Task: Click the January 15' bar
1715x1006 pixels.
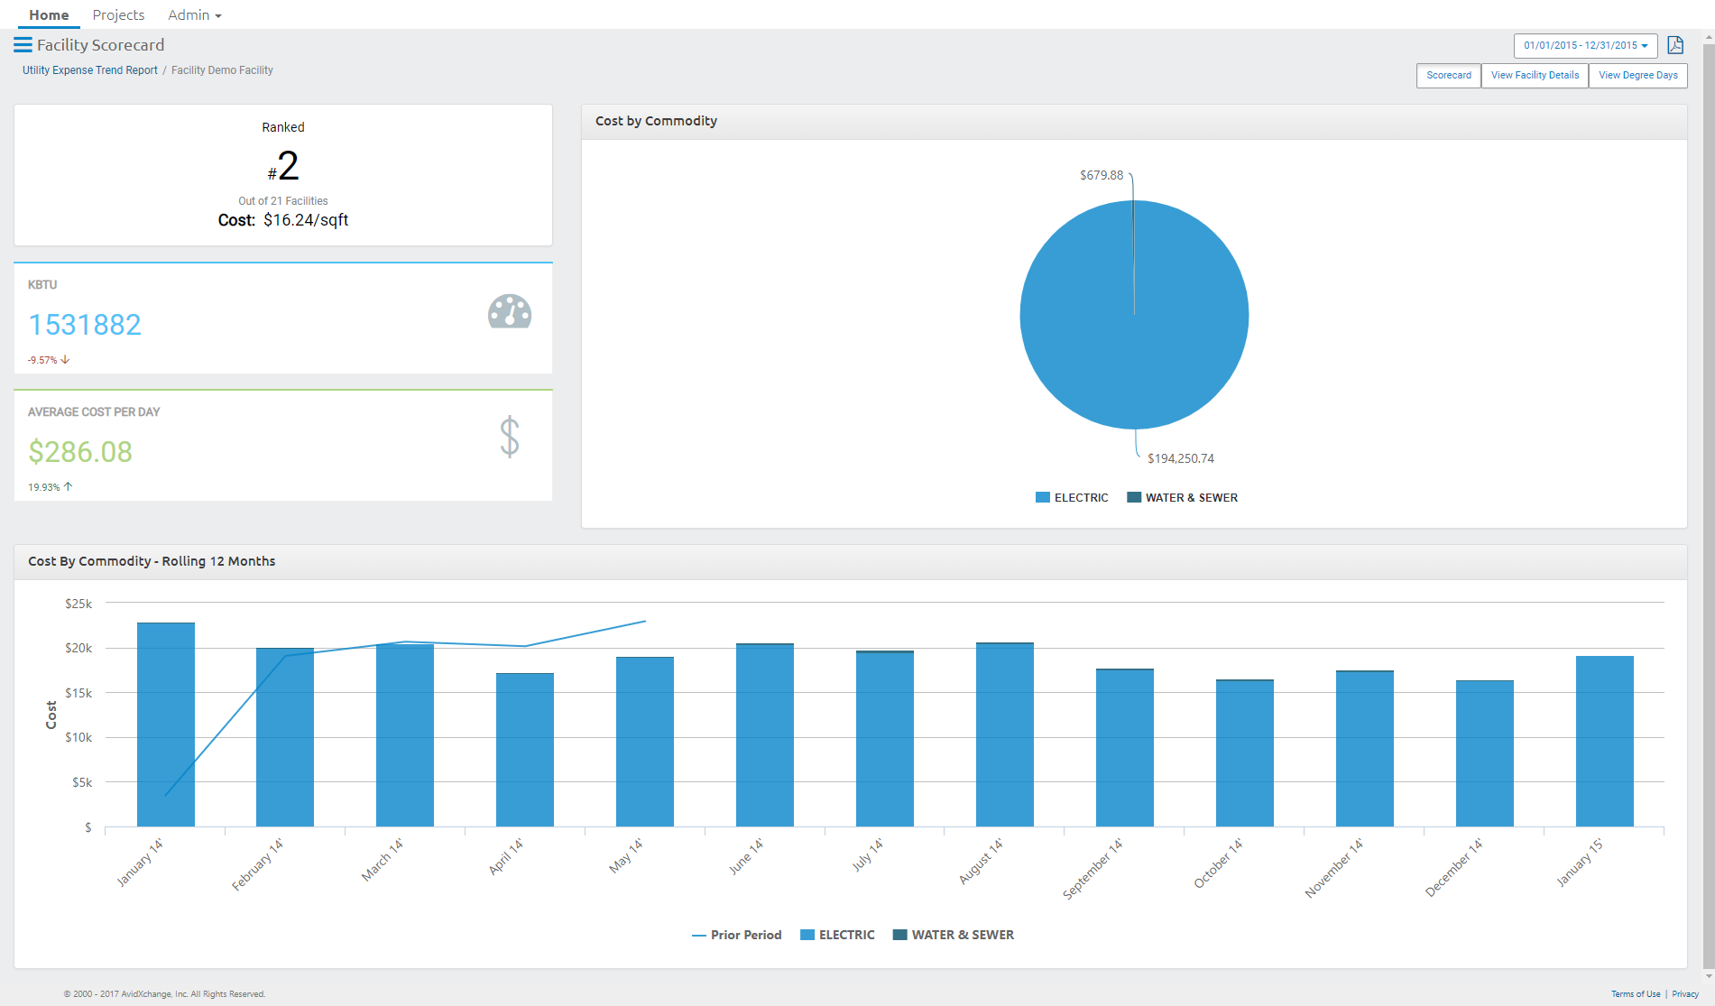Action: pos(1605,742)
